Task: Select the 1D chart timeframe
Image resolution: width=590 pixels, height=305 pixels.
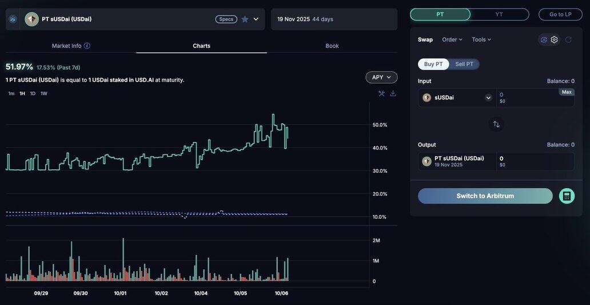Action: tap(33, 93)
